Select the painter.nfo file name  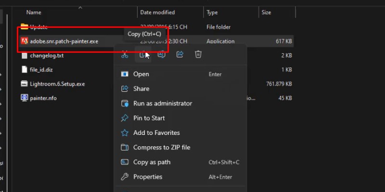click(43, 98)
